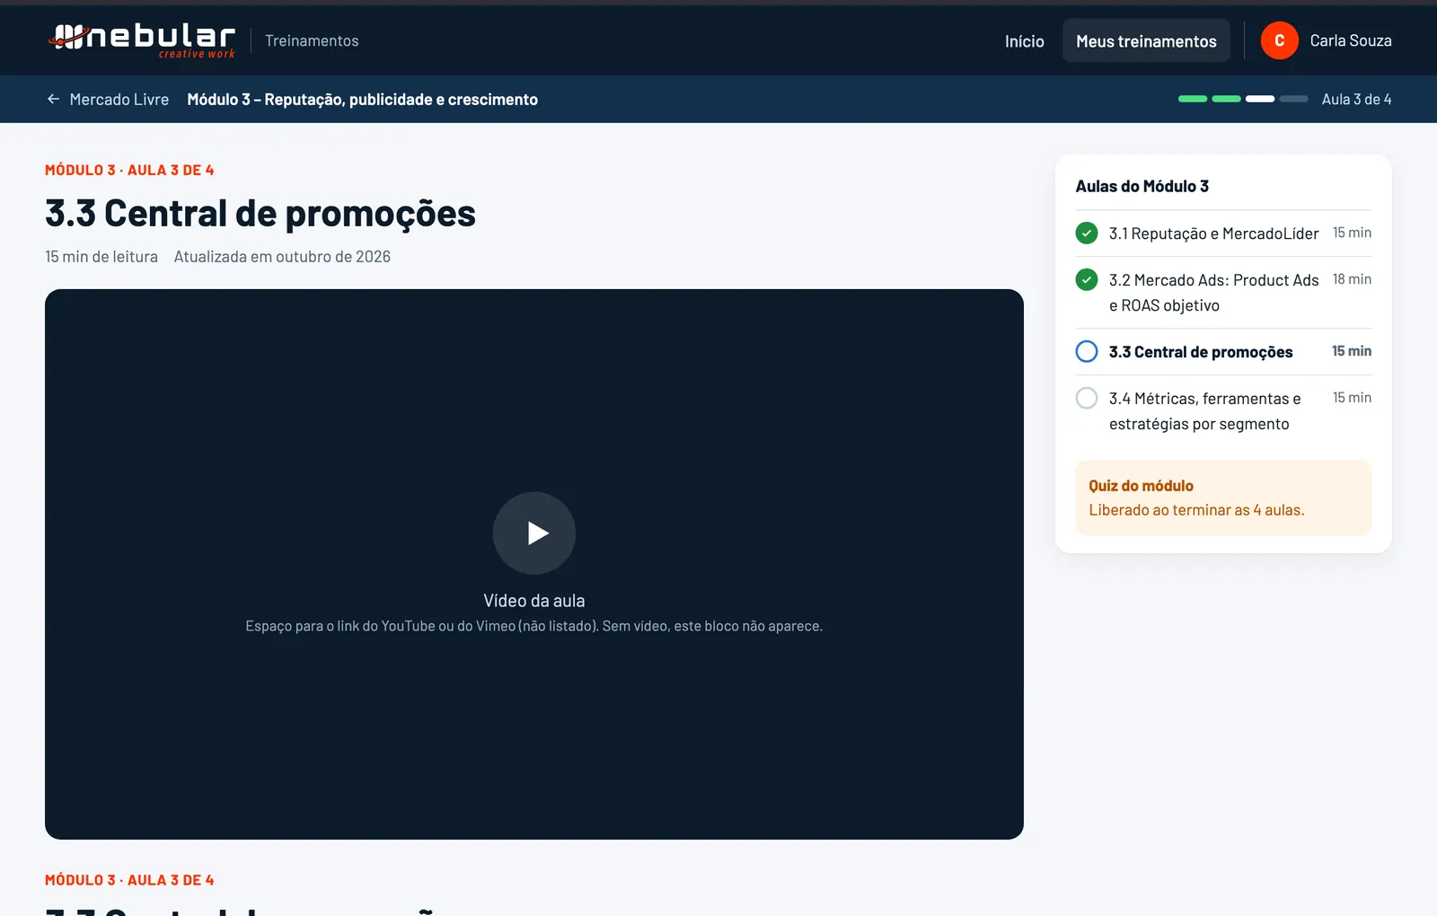Click the video placeholder block
Image resolution: width=1437 pixels, height=916 pixels.
pos(534,564)
